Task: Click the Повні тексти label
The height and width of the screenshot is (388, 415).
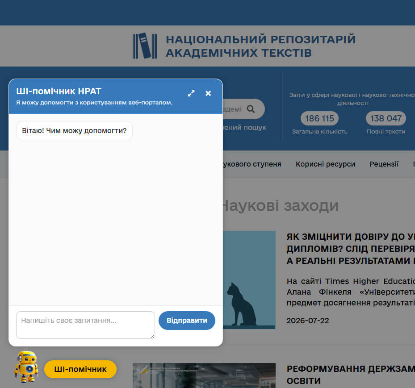Action: [x=386, y=132]
